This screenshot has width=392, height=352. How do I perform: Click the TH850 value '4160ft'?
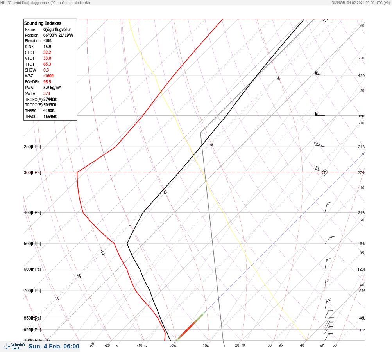point(49,111)
